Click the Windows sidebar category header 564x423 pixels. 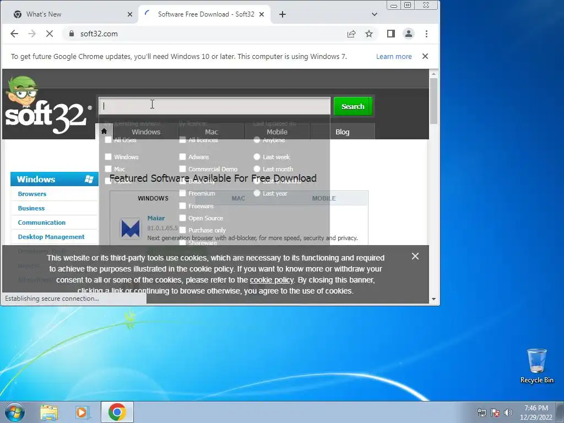click(55, 179)
